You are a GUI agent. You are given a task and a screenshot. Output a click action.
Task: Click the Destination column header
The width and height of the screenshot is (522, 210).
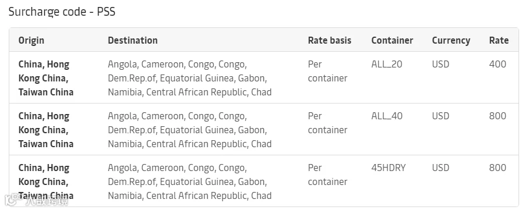[x=132, y=40]
